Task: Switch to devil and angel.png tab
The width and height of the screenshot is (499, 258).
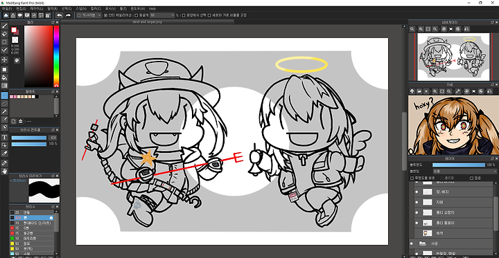Action: click(147, 22)
